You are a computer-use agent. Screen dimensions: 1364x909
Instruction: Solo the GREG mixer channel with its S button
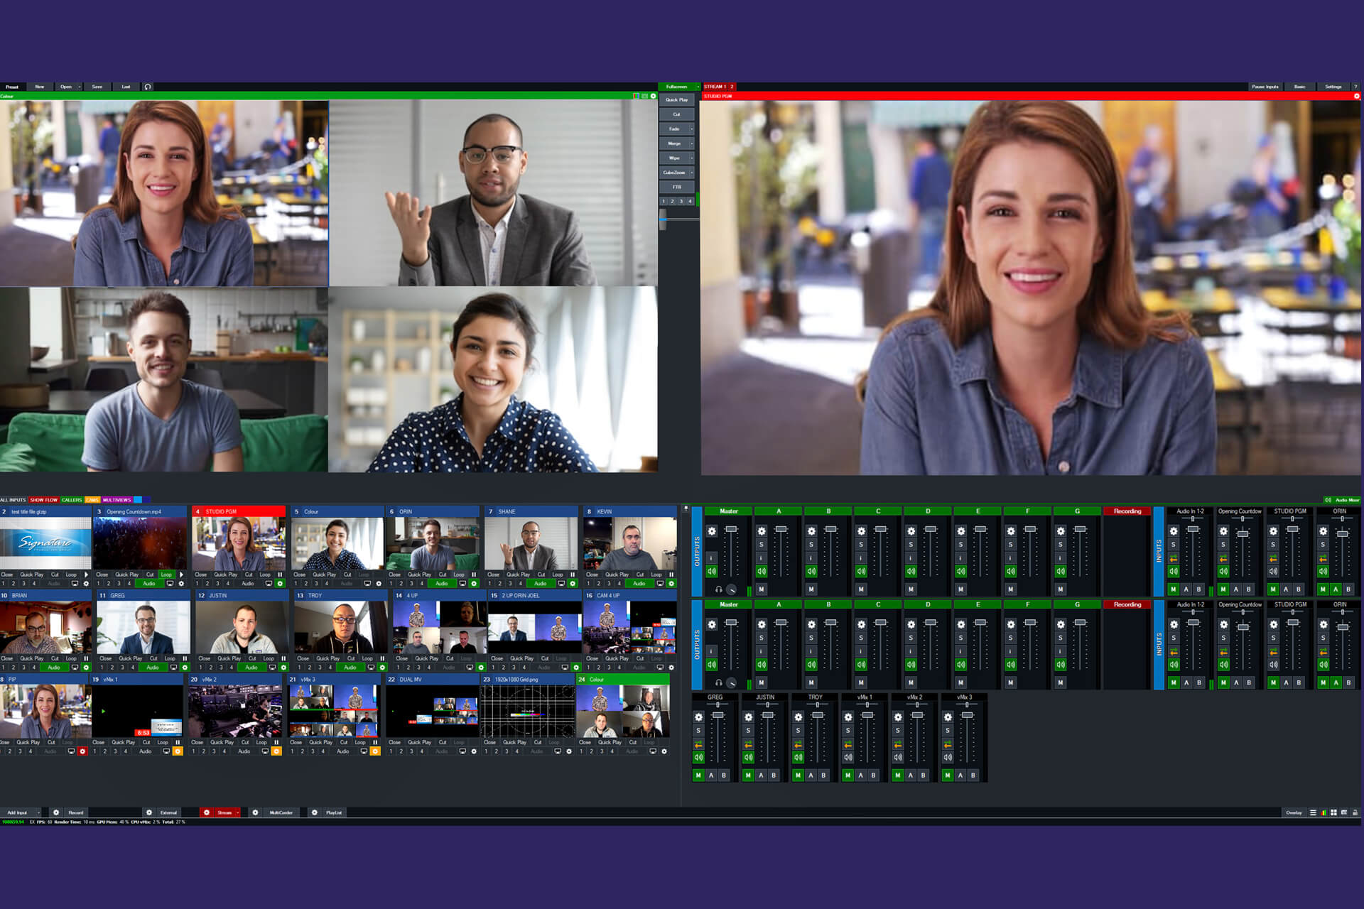pyautogui.click(x=698, y=731)
